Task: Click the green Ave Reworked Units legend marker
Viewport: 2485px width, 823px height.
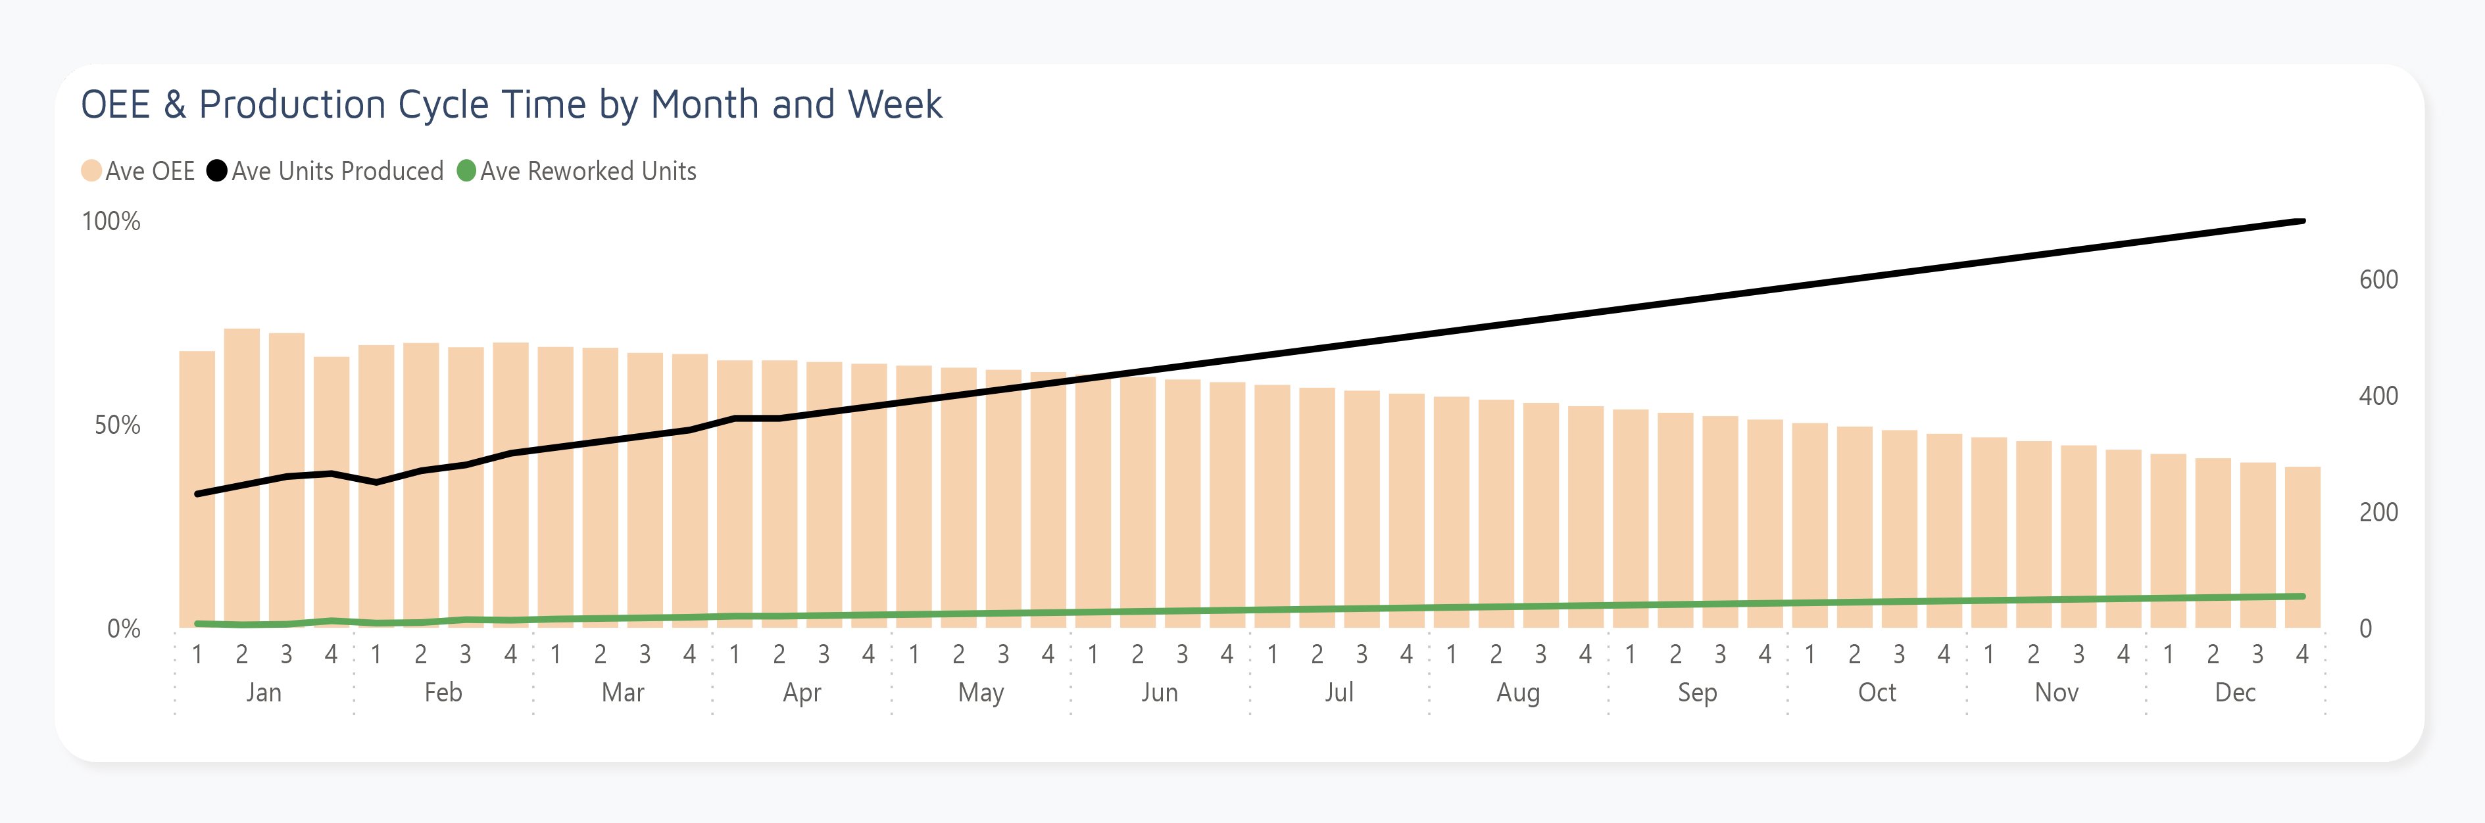Action: click(x=466, y=172)
